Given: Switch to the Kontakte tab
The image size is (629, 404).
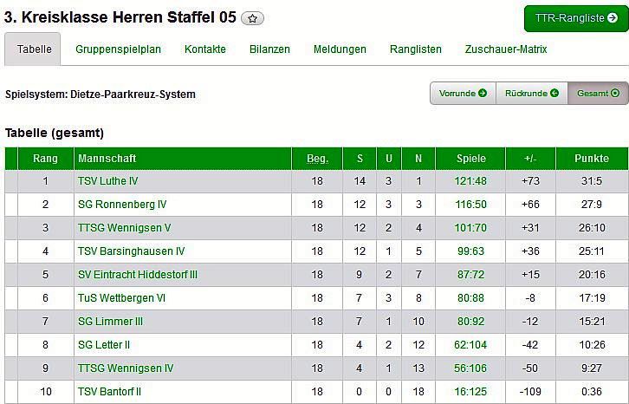Looking at the screenshot, I should pos(205,49).
